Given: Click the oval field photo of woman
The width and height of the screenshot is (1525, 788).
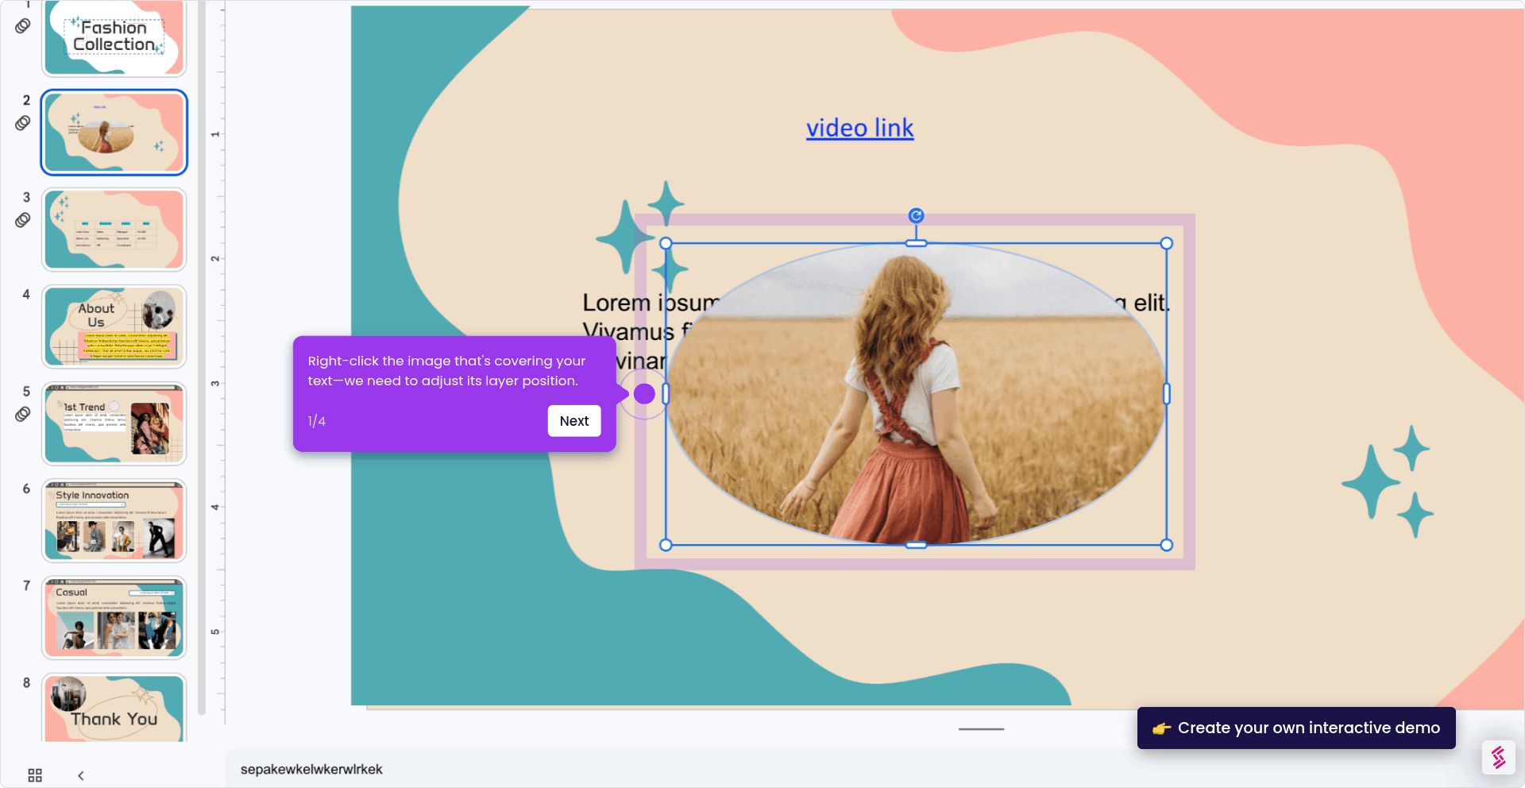Looking at the screenshot, I should coord(916,394).
